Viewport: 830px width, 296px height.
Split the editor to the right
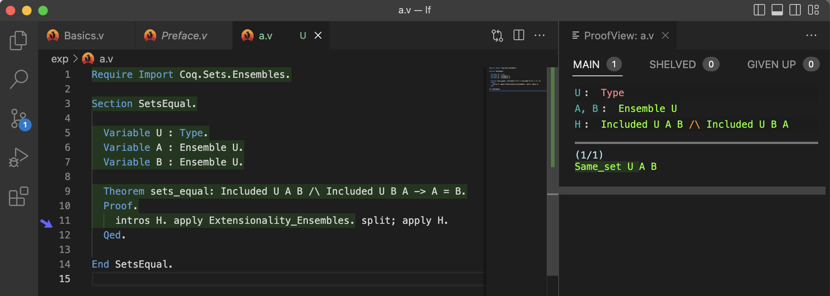coord(519,35)
